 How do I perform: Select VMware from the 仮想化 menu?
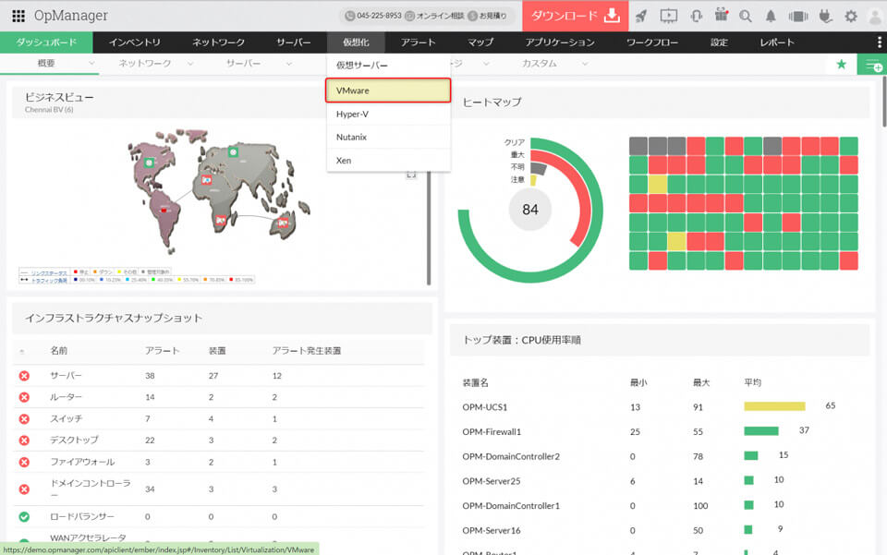388,90
